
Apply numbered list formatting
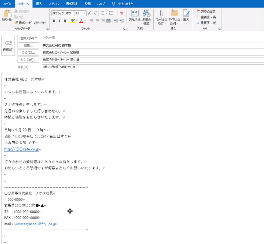click(111, 13)
